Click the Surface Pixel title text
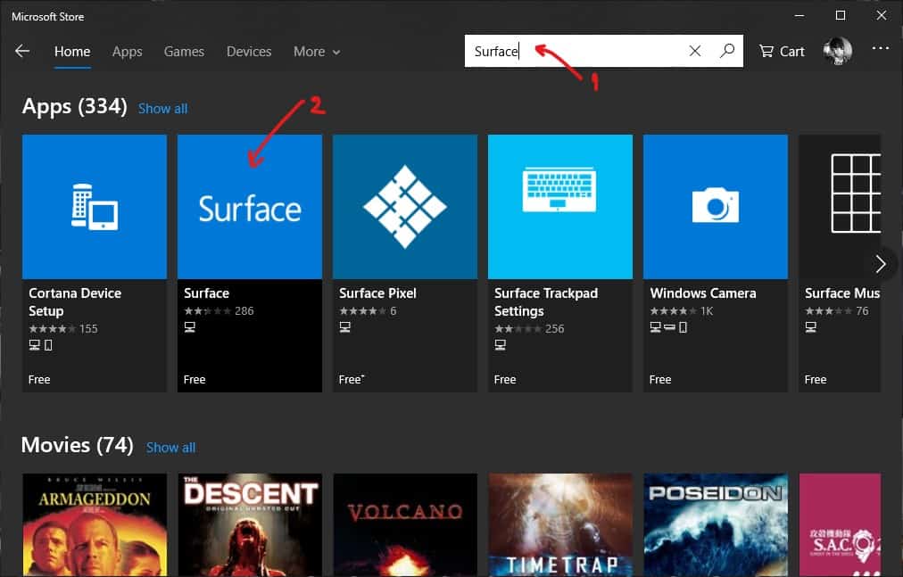The width and height of the screenshot is (903, 577). [x=377, y=293]
